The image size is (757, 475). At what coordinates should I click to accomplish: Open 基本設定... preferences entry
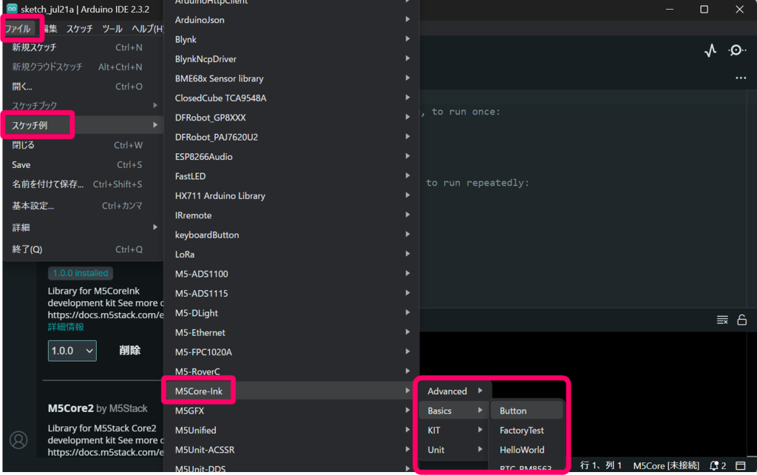click(83, 206)
